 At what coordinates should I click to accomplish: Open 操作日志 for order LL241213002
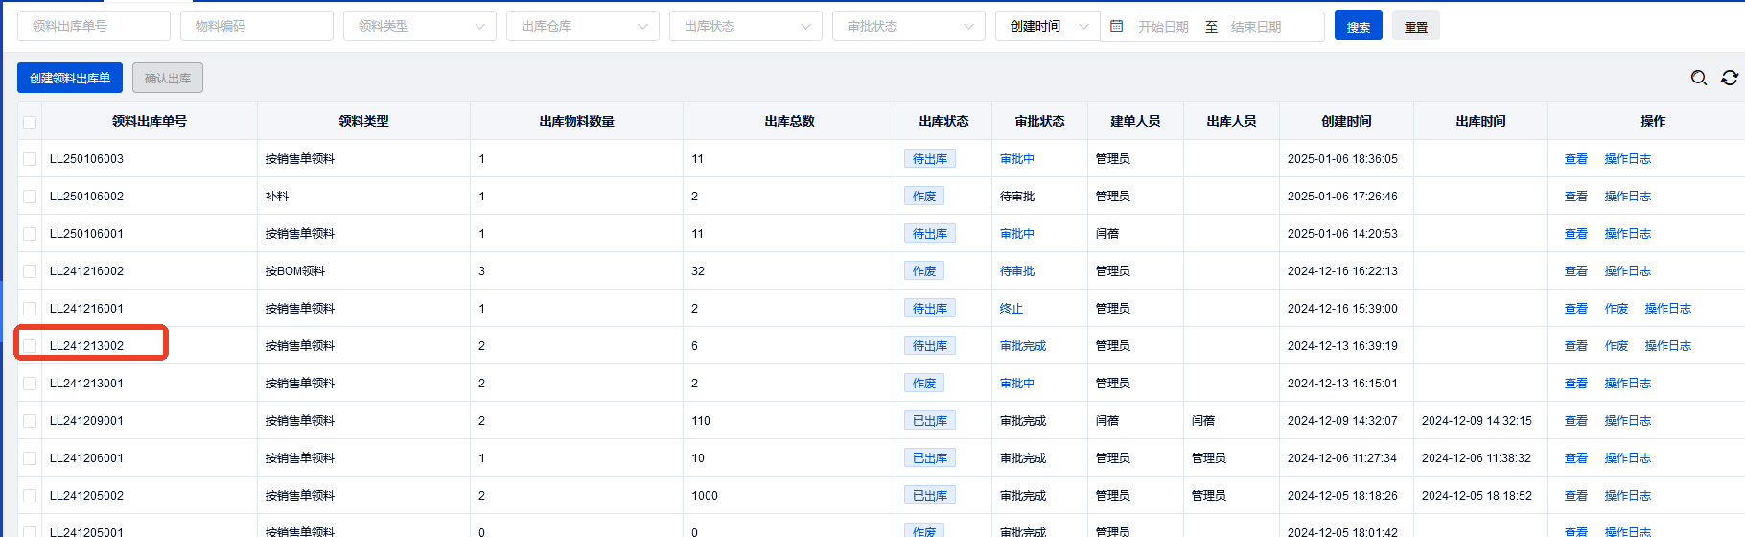(x=1667, y=346)
